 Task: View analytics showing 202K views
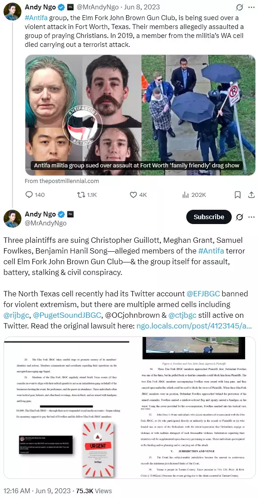[x=194, y=195]
